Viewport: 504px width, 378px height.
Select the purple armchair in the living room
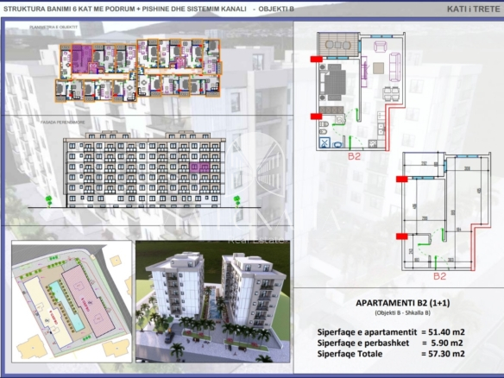381,47
